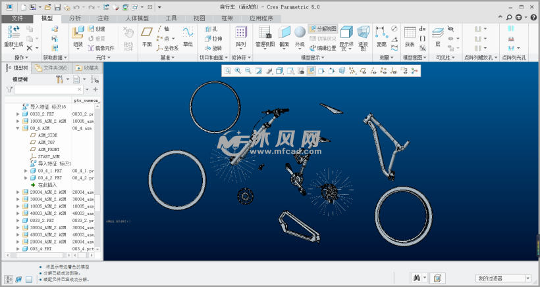Viewport: 540px width, 287px height.
Task: Click the Save icon in quick access toolbar
Action: point(57,7)
